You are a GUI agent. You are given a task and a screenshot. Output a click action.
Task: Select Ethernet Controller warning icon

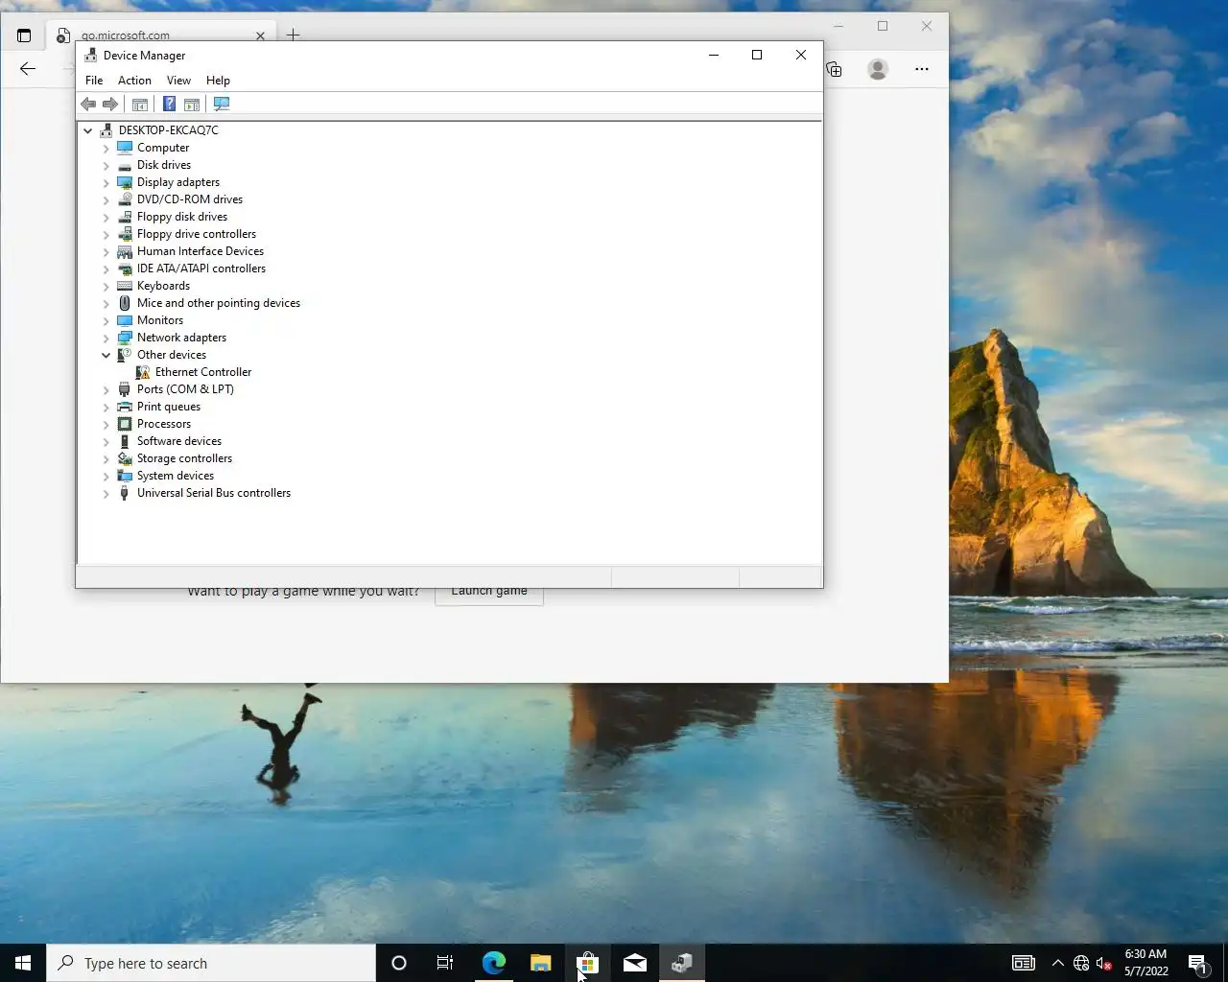(143, 372)
